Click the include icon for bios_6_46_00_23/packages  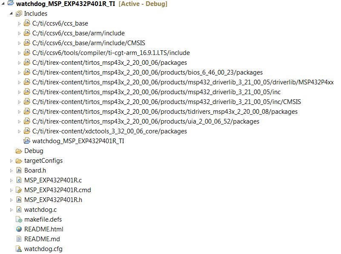[x=27, y=72]
